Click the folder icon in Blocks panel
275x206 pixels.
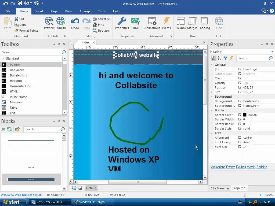click(x=17, y=129)
